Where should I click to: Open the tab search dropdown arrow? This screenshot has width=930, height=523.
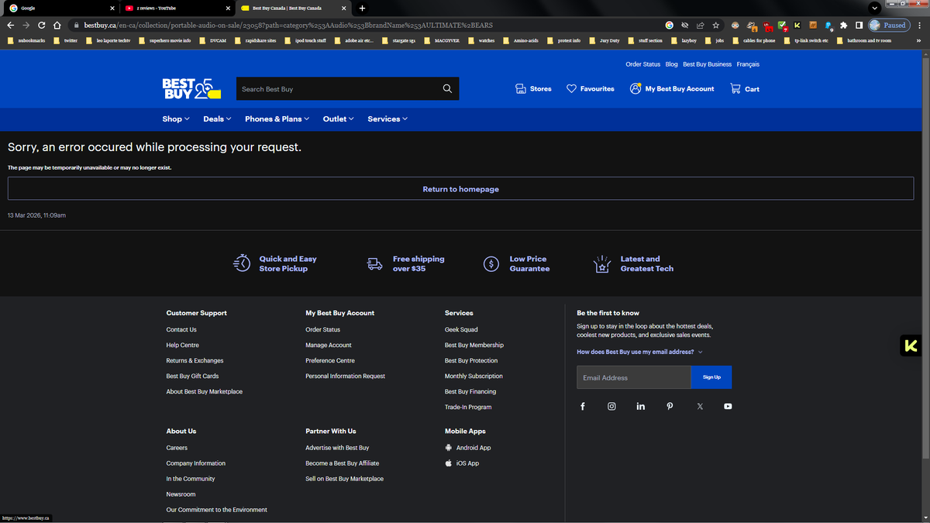[x=874, y=8]
